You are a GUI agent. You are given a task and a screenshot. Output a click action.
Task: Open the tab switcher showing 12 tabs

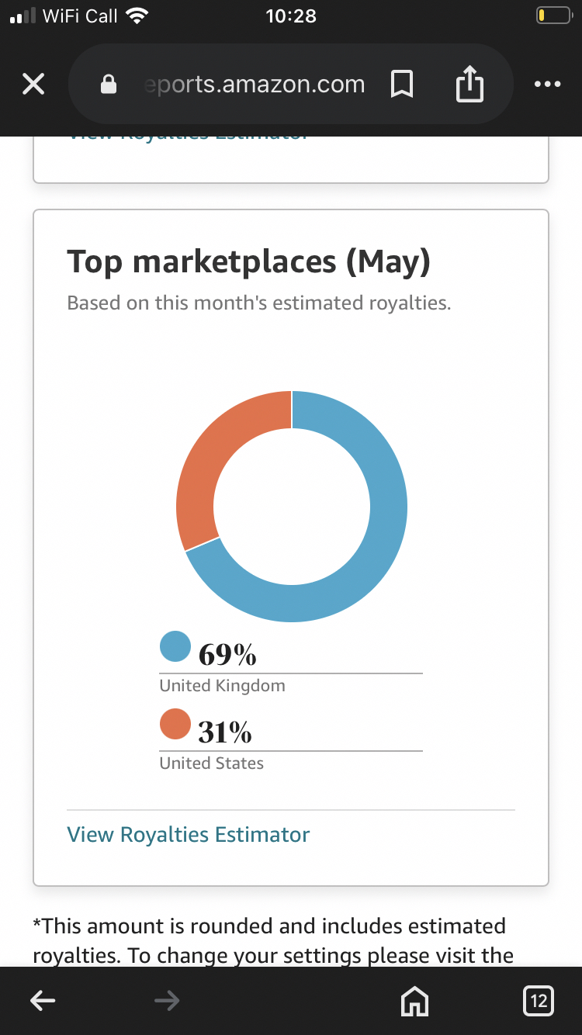538,1001
